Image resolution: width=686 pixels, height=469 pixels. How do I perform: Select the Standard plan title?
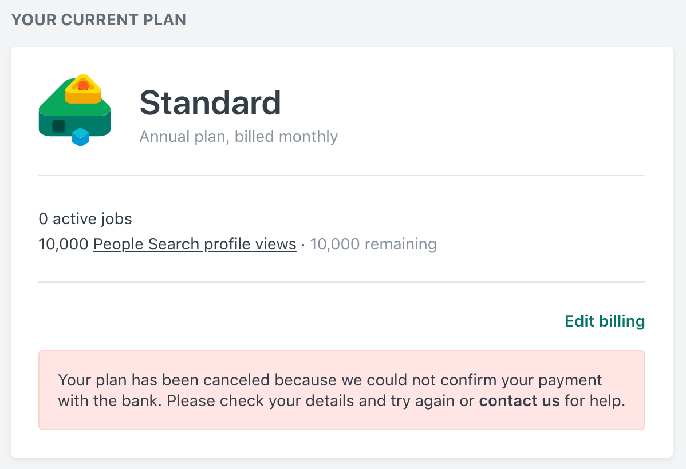(210, 103)
